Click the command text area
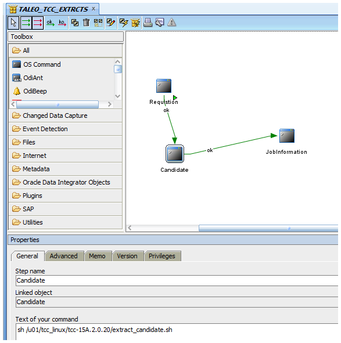341x343 pixels. point(177,331)
